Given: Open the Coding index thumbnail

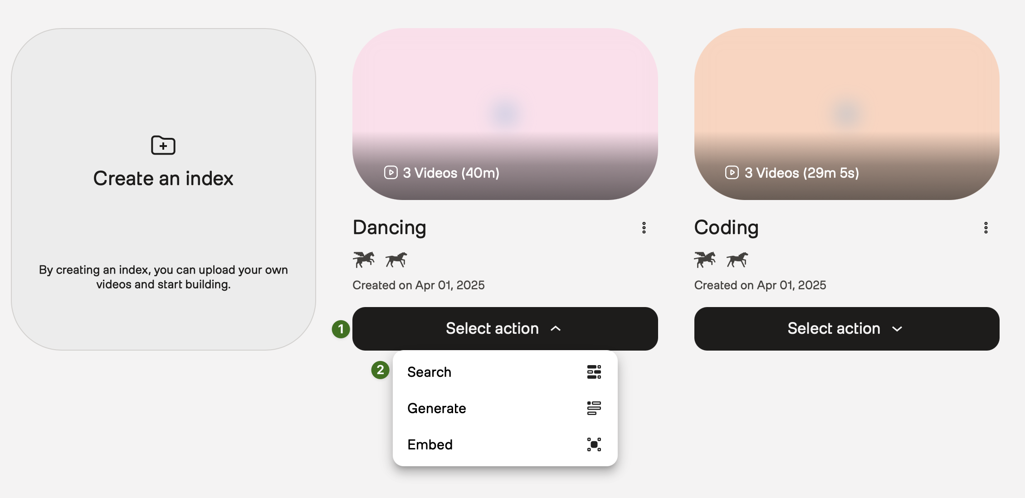Looking at the screenshot, I should coord(847,114).
